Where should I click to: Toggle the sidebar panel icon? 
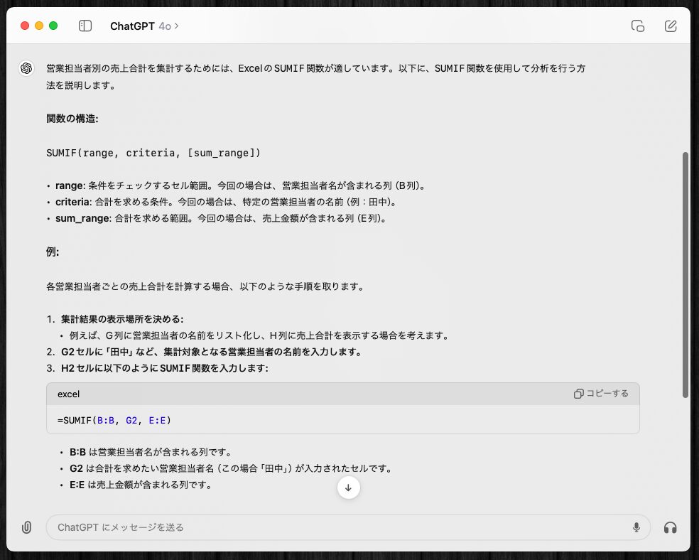click(85, 26)
